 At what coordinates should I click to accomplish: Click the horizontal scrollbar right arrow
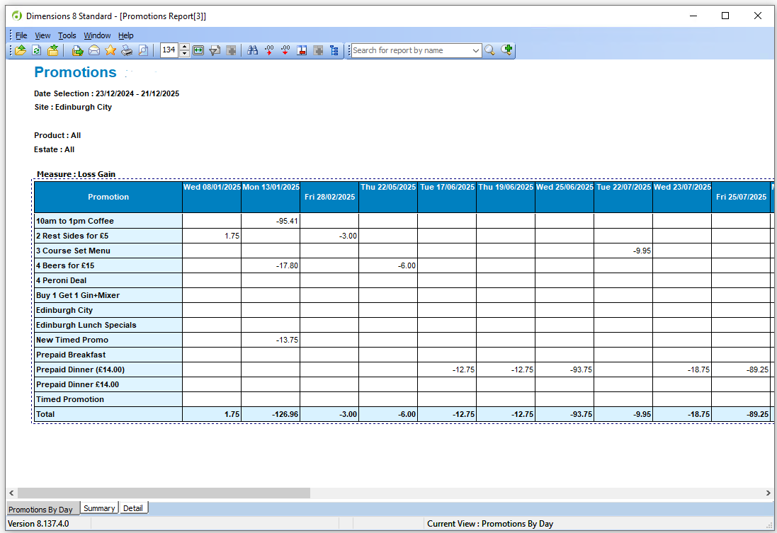[769, 493]
